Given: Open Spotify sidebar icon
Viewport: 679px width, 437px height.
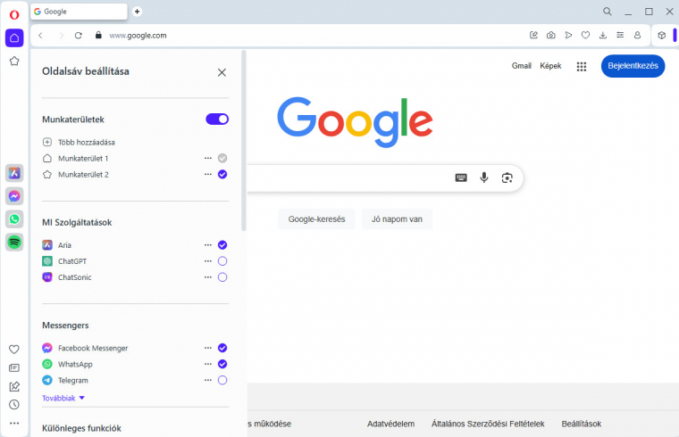Looking at the screenshot, I should [14, 242].
